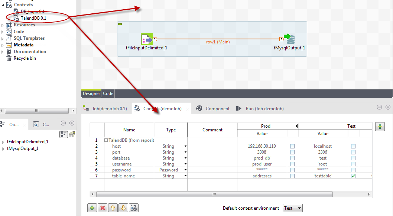The image size is (393, 216).
Task: Open the Default context environment dropdown
Action: pos(292,208)
